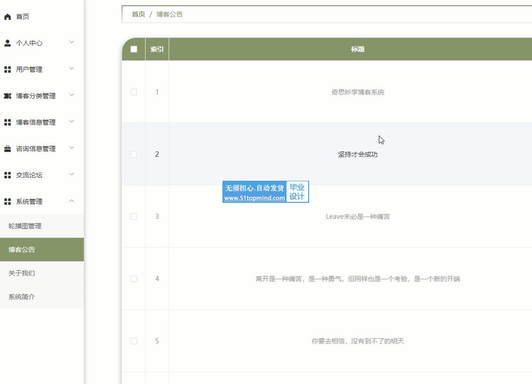Select the checkbox for row 3

click(134, 216)
